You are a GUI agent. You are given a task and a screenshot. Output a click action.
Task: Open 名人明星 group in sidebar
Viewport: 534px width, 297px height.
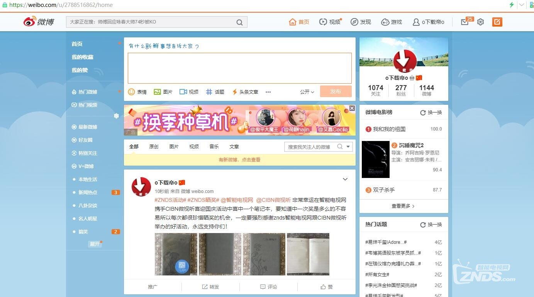pos(88,218)
